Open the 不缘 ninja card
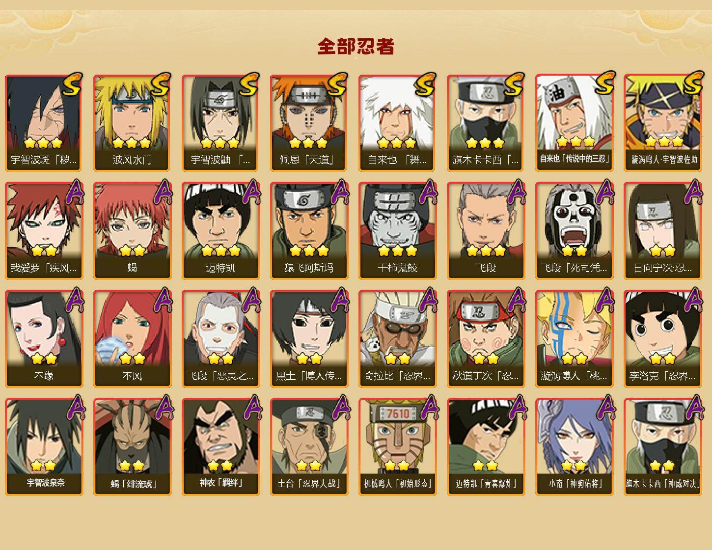 (44, 339)
